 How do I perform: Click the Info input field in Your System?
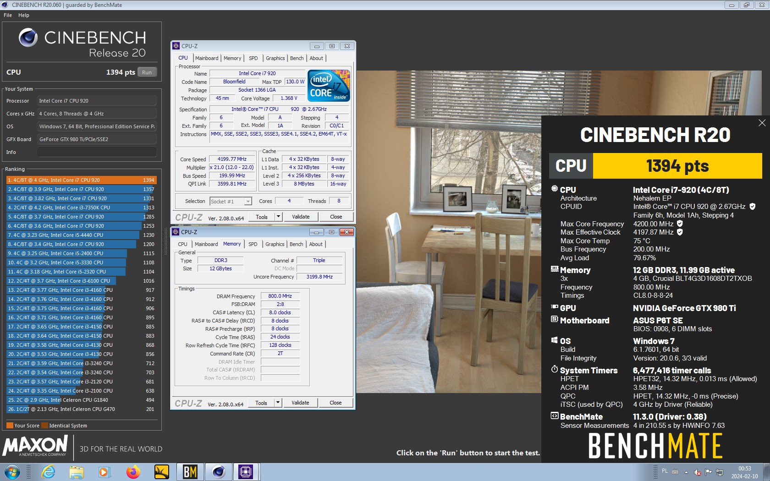point(97,152)
